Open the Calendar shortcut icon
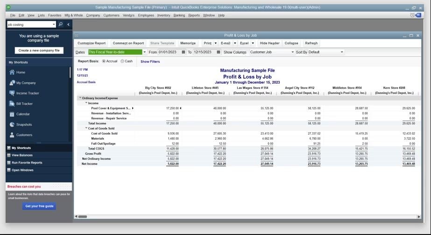 tap(12, 114)
